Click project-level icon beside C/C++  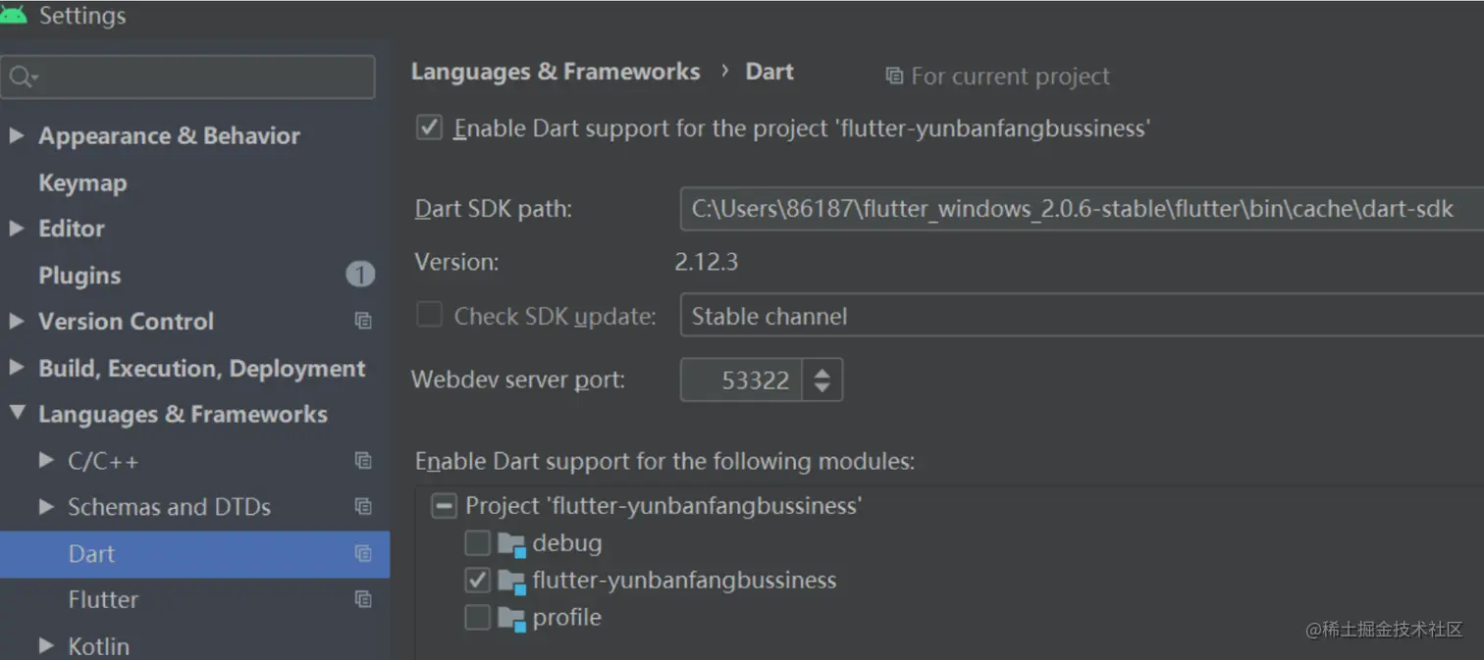point(363,460)
